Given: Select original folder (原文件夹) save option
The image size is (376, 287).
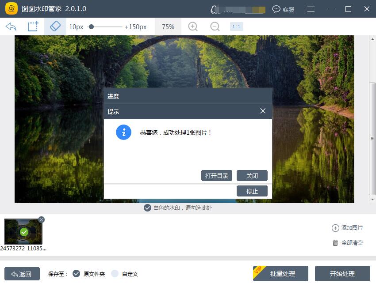Looking at the screenshot, I should (x=76, y=274).
